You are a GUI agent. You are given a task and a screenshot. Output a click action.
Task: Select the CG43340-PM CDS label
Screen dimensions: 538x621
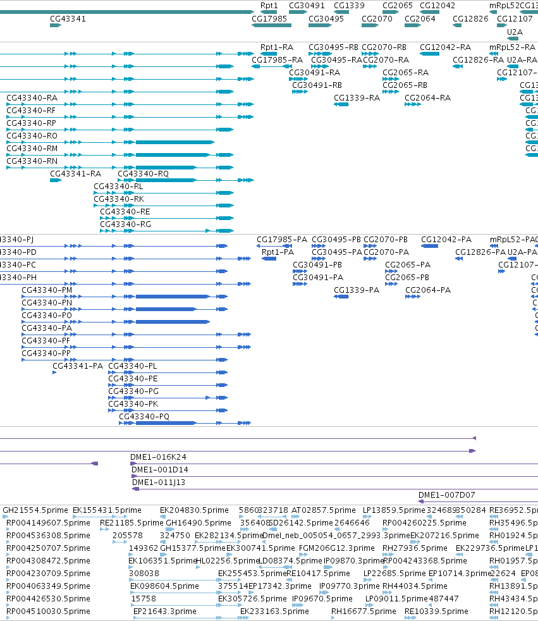pos(47,290)
